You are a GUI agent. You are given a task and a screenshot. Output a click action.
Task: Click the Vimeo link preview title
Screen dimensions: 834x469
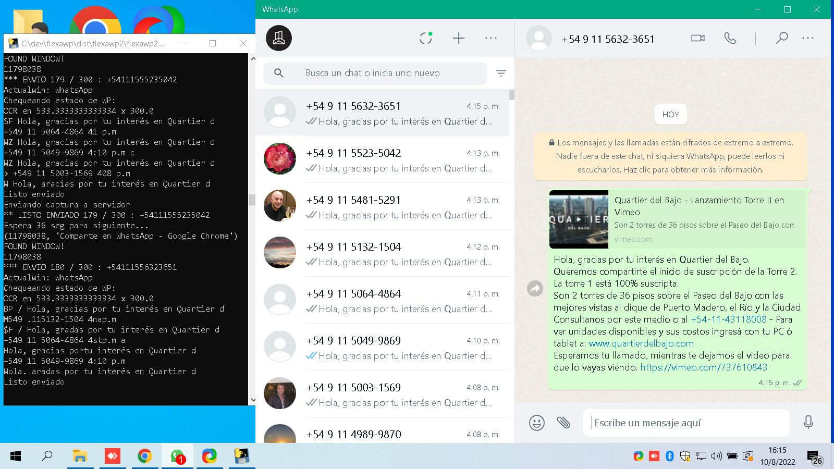(699, 206)
